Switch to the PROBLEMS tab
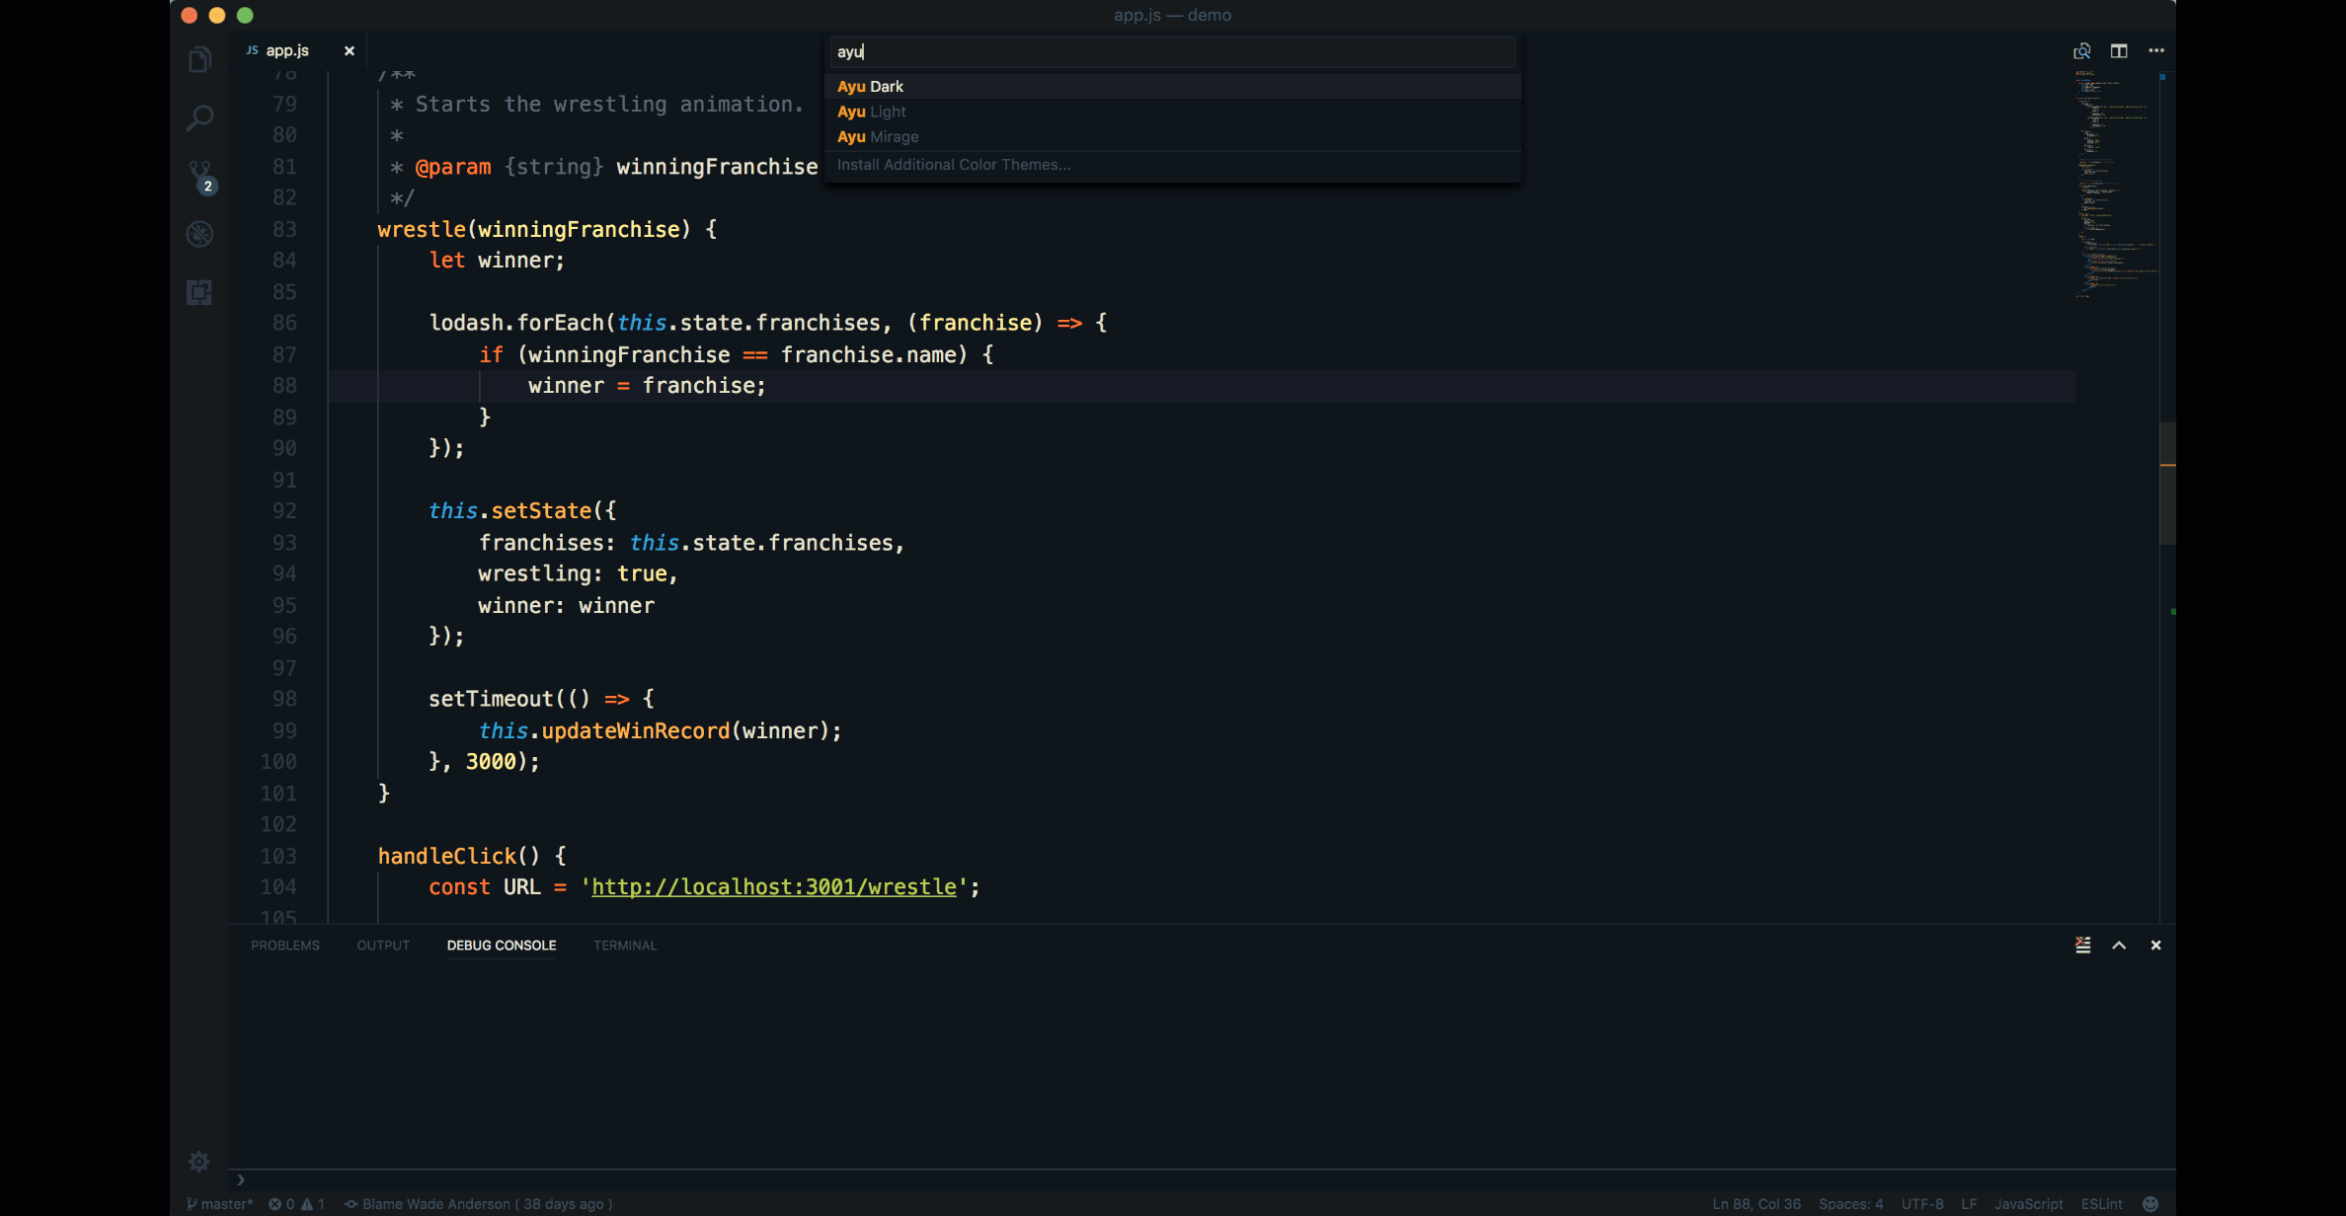Viewport: 2346px width, 1216px height. [284, 945]
